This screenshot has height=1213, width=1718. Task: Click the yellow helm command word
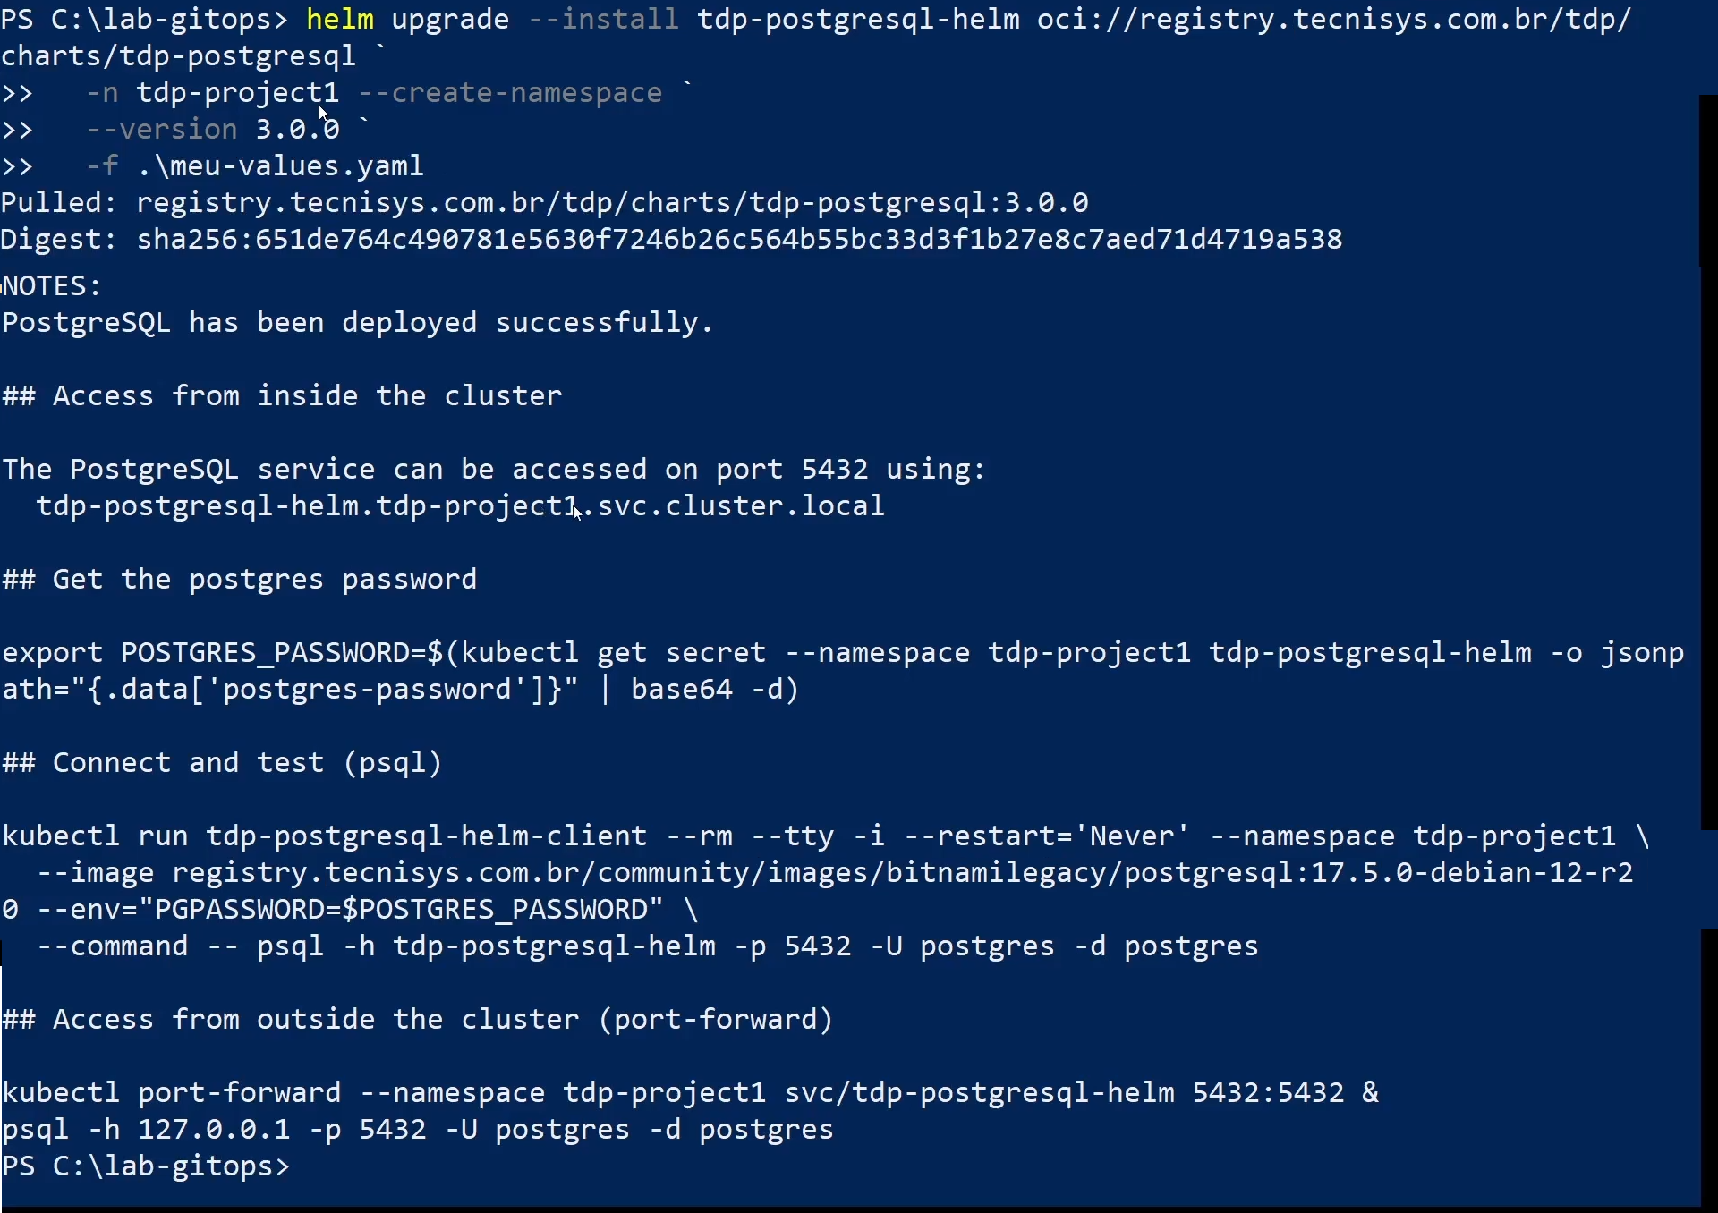pyautogui.click(x=339, y=19)
